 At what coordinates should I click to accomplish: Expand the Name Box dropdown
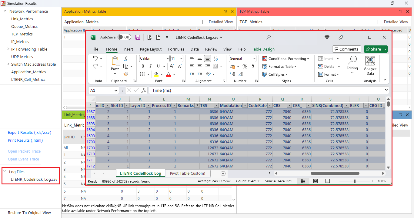(x=116, y=91)
